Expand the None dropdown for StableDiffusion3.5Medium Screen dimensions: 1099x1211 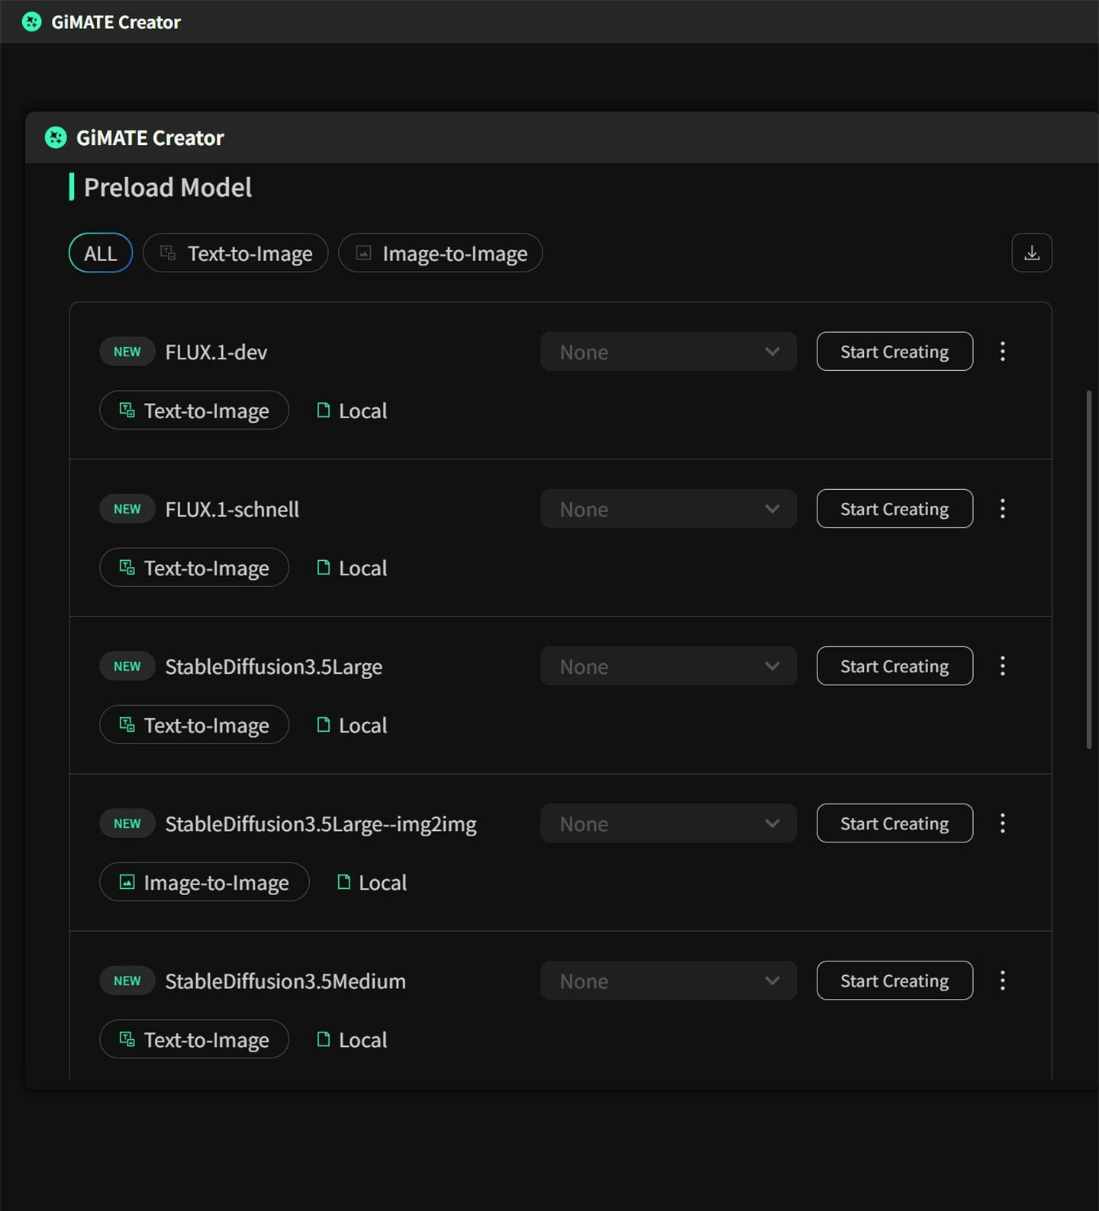coord(669,980)
